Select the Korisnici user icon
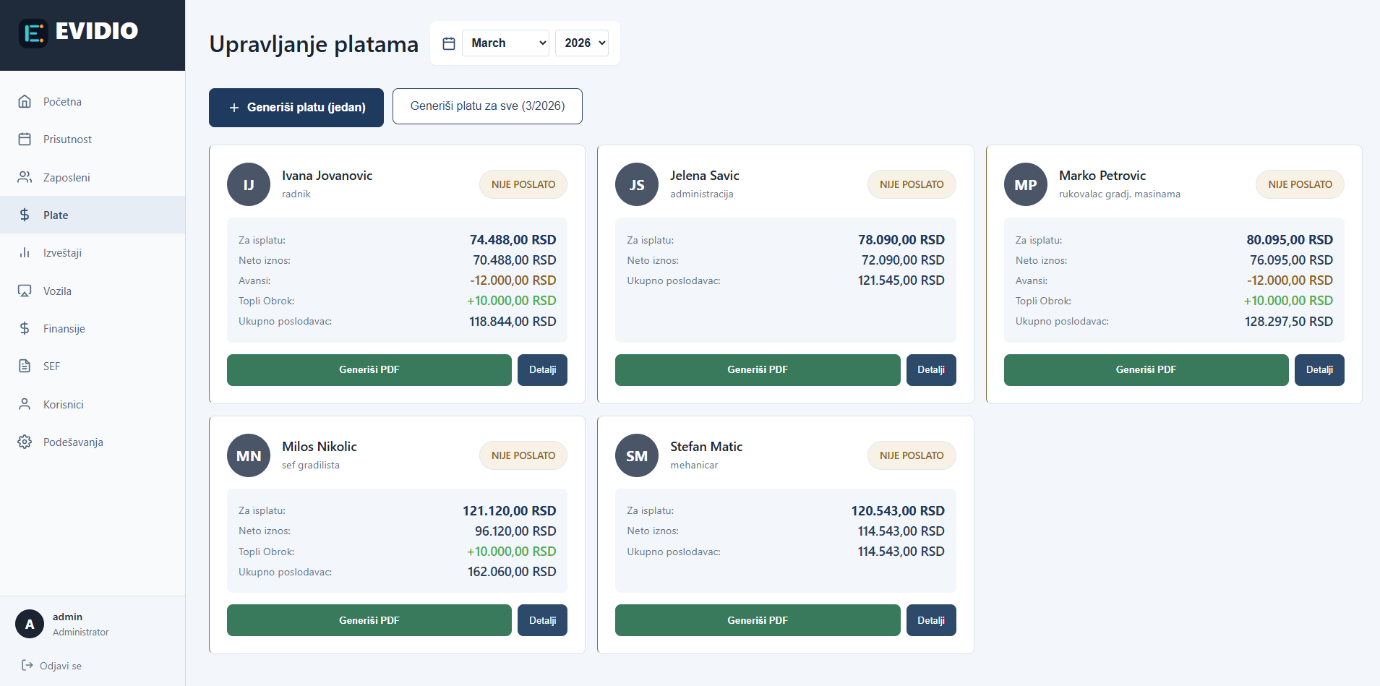1380x686 pixels. tap(25, 404)
